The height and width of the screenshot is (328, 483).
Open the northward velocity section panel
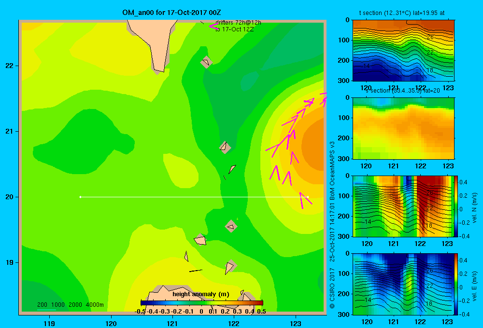(403, 206)
